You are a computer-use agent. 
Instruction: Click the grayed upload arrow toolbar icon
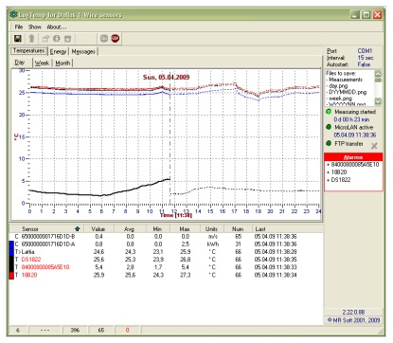point(31,39)
